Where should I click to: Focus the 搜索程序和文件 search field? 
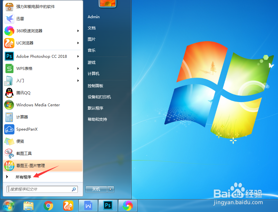42,189
